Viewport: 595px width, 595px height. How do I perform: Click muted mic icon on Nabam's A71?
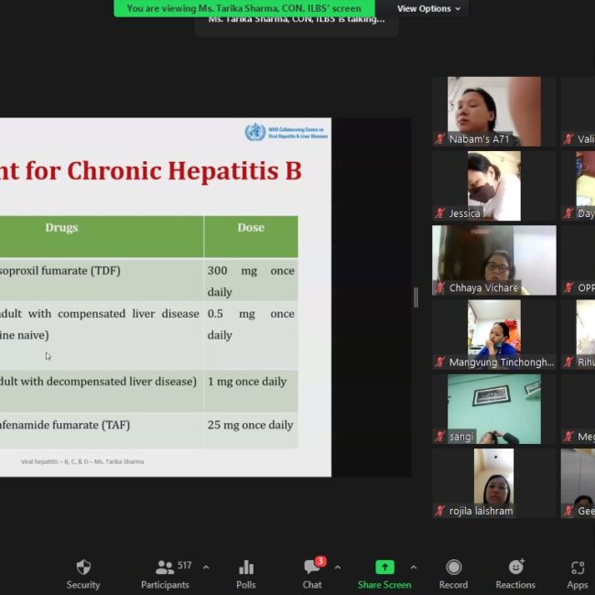440,139
